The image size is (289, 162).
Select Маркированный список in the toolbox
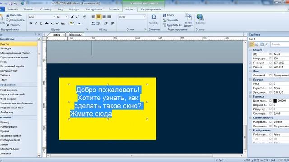click(x=15, y=53)
